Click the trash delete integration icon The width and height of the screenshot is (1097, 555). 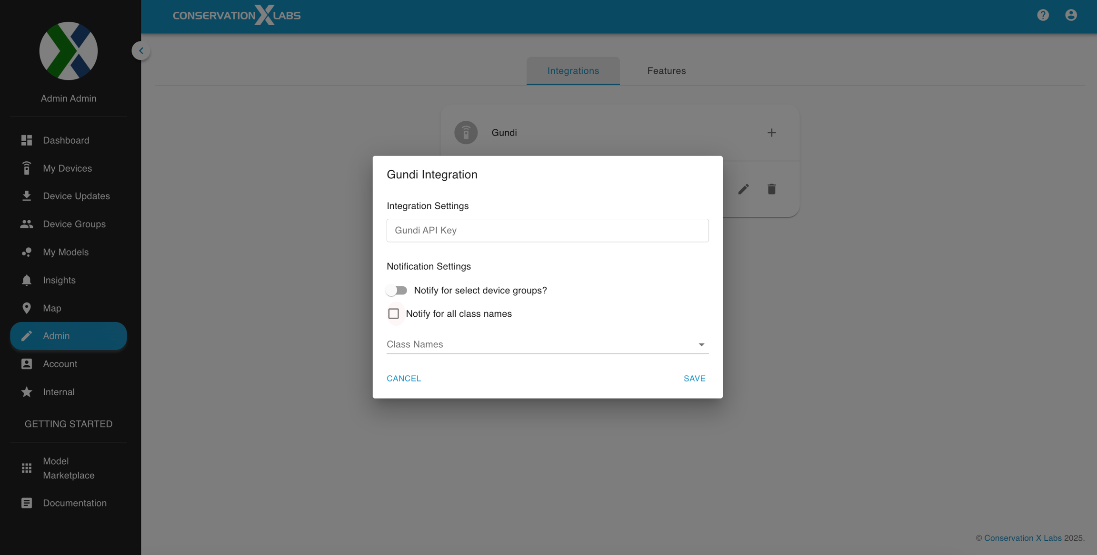[771, 189]
